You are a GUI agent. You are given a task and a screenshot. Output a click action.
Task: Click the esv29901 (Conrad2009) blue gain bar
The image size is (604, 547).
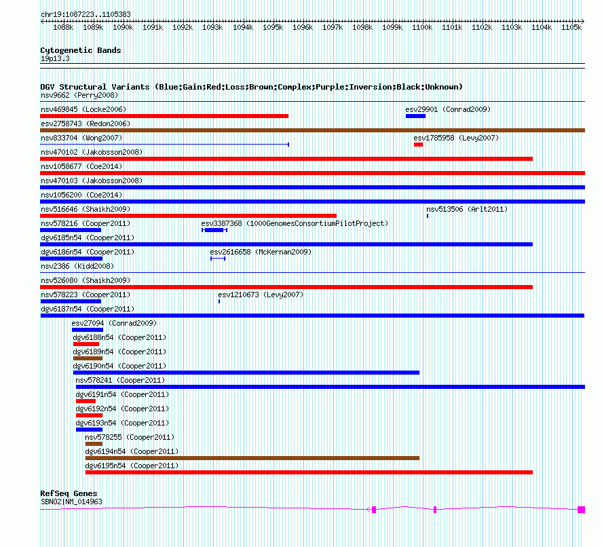[x=415, y=116]
